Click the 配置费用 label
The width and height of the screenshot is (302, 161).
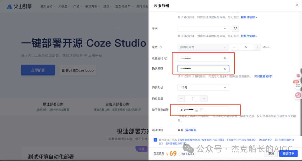coord(159,153)
